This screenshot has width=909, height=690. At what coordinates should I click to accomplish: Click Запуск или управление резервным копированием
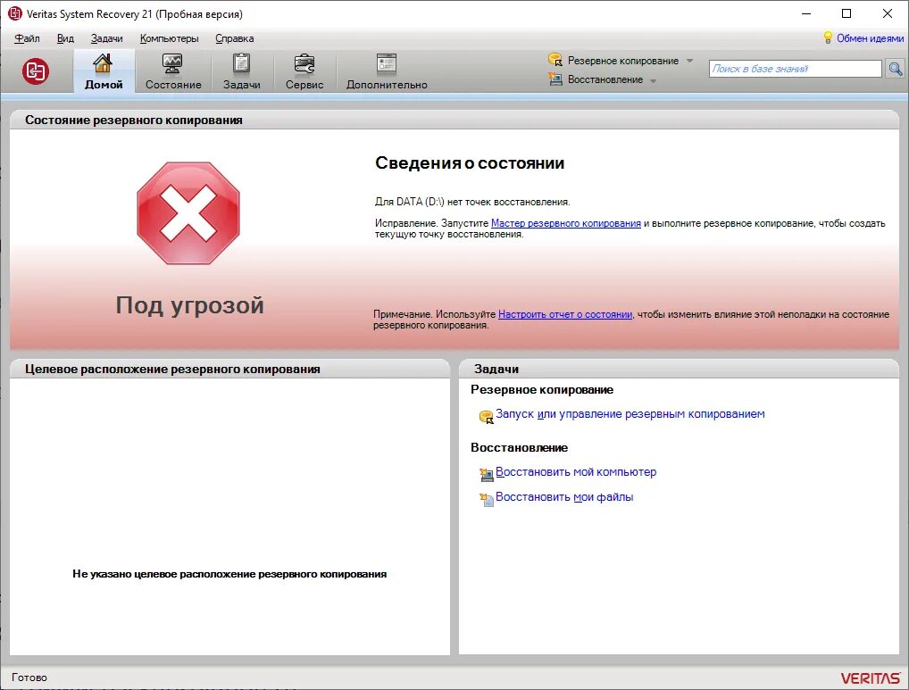pos(631,414)
